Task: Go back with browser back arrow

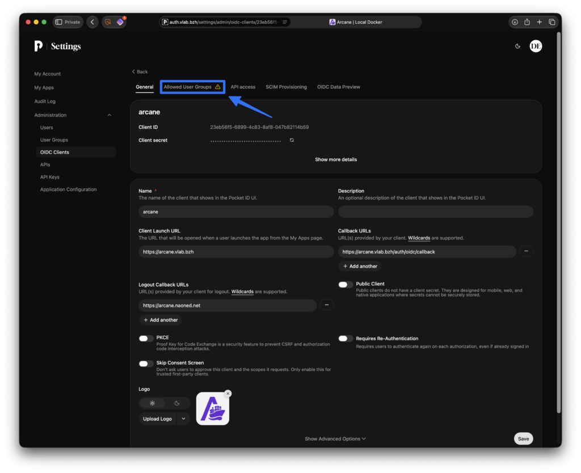Action: pyautogui.click(x=92, y=22)
